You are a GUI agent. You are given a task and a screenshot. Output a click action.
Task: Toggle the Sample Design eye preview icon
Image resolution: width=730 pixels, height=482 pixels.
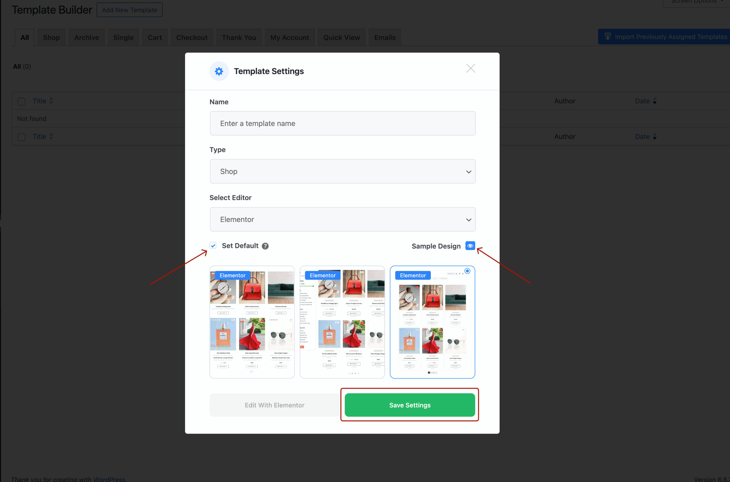[470, 246]
